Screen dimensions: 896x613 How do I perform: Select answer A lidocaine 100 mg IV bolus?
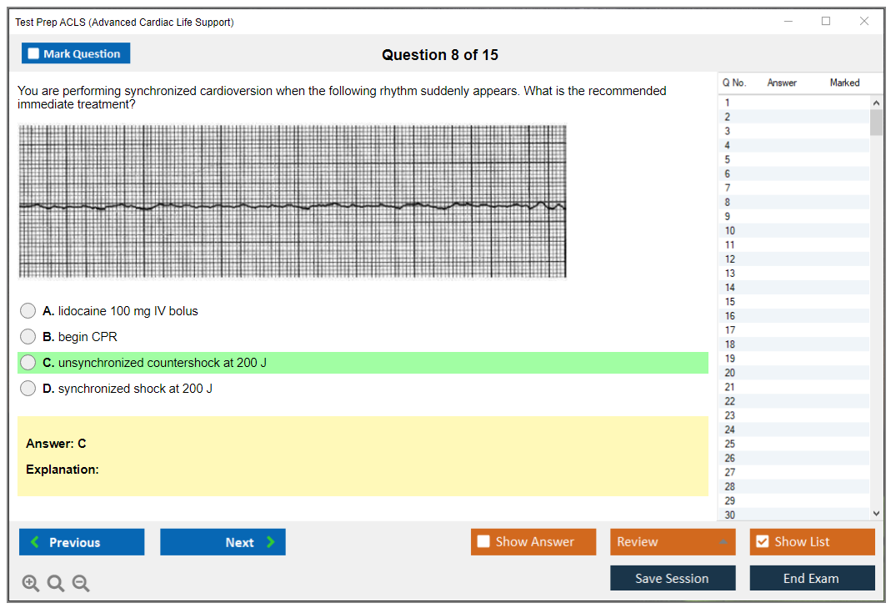28,311
